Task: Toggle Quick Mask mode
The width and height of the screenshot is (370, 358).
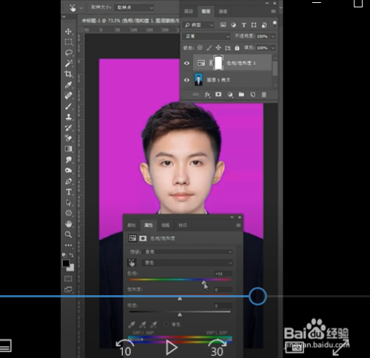Action: pos(68,279)
